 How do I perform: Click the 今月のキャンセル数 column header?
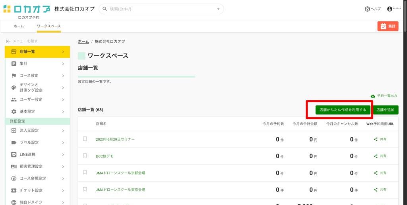pos(342,124)
